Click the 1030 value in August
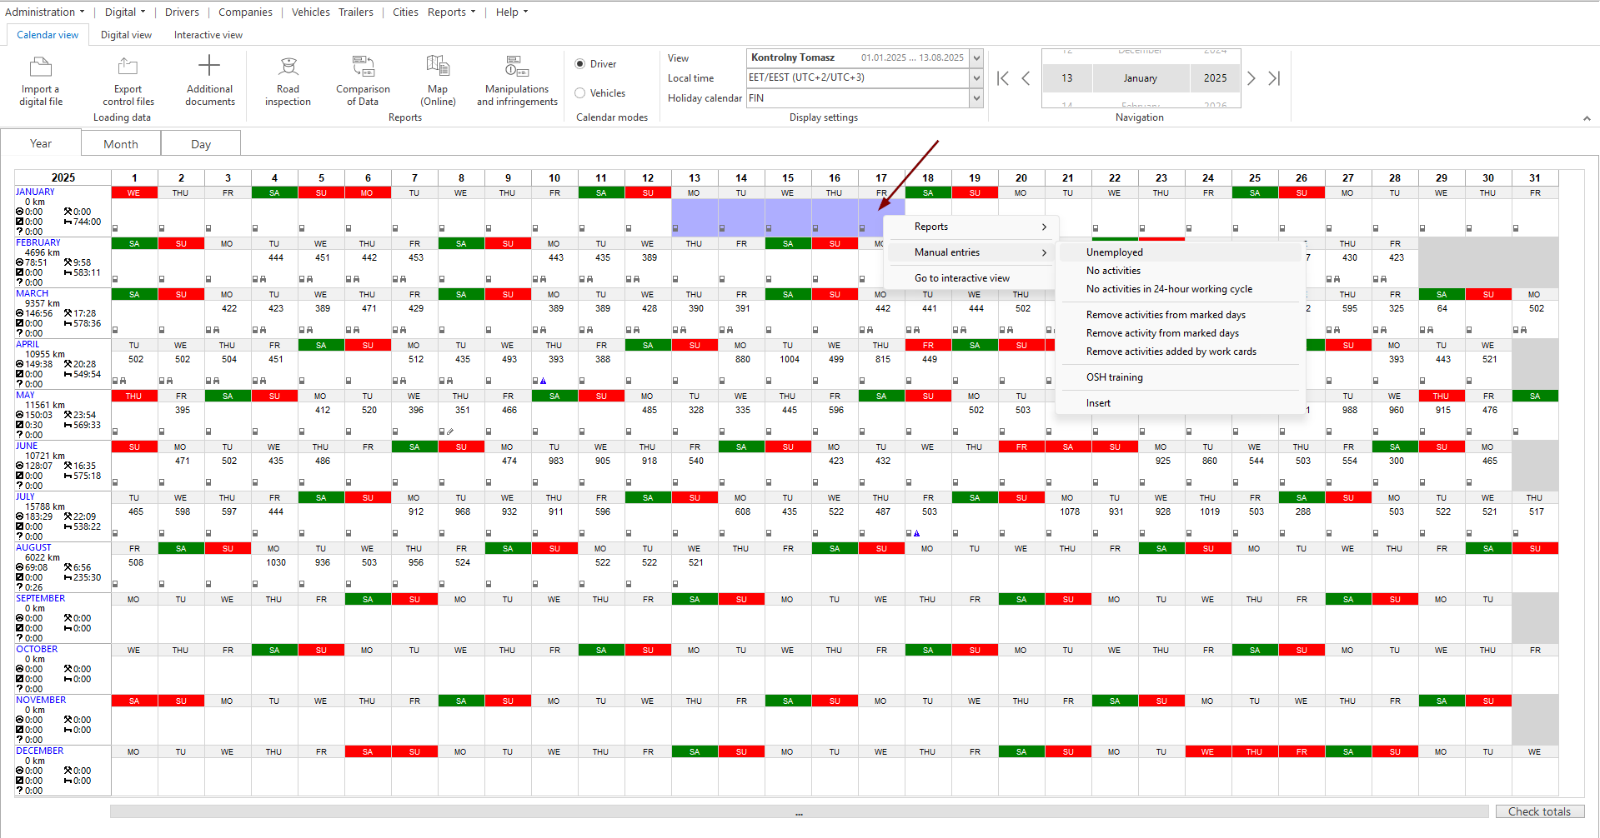The image size is (1600, 838). click(x=276, y=563)
